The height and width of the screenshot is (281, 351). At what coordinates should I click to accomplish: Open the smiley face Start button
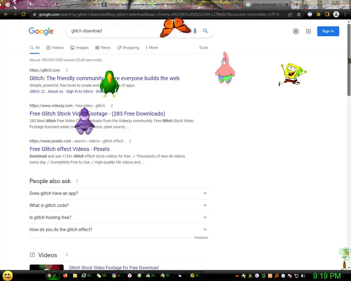(x=8, y=276)
